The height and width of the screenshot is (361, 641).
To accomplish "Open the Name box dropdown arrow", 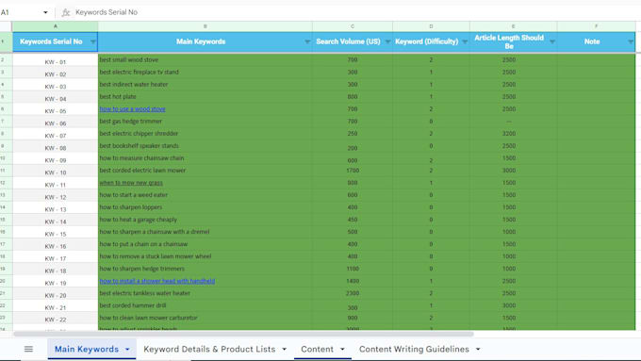I will tap(45, 12).
